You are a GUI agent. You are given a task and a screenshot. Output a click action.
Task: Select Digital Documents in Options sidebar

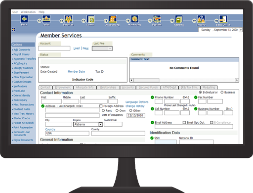coord(23,140)
